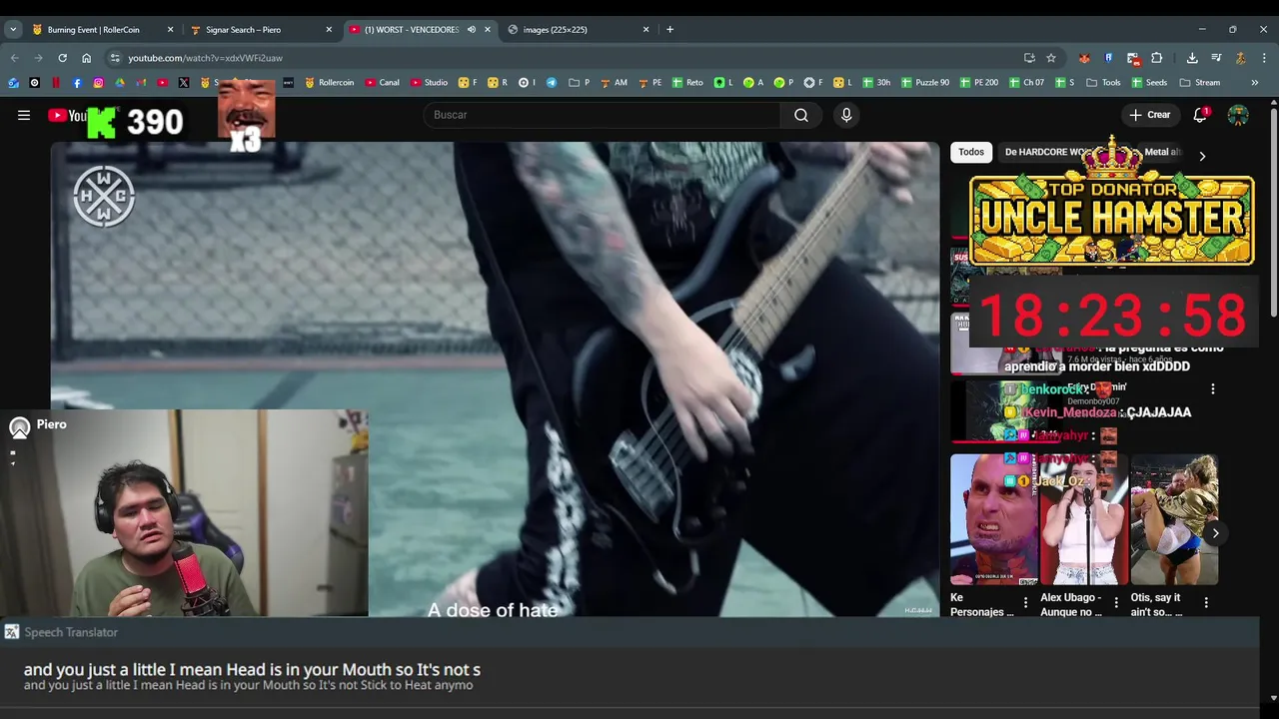Click the browser address bar URL
1279x719 pixels.
[205, 58]
